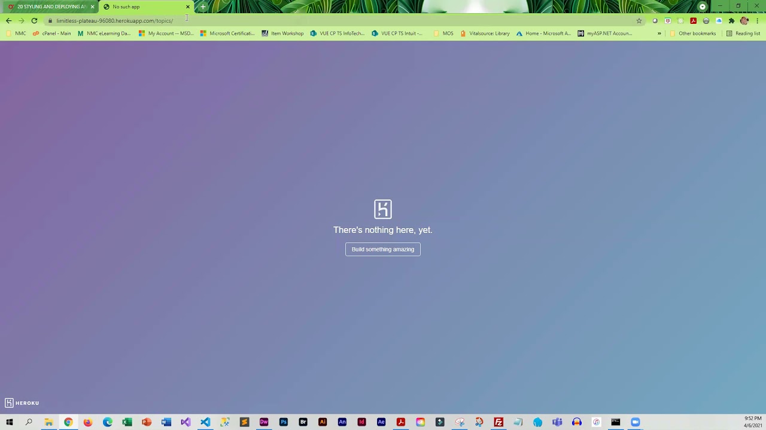Open the tab search dropdown arrow
Screen dimensions: 766x430
703,7
